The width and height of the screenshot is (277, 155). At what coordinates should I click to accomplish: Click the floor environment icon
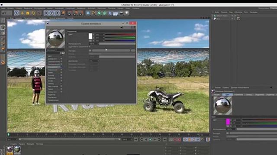[116, 13]
